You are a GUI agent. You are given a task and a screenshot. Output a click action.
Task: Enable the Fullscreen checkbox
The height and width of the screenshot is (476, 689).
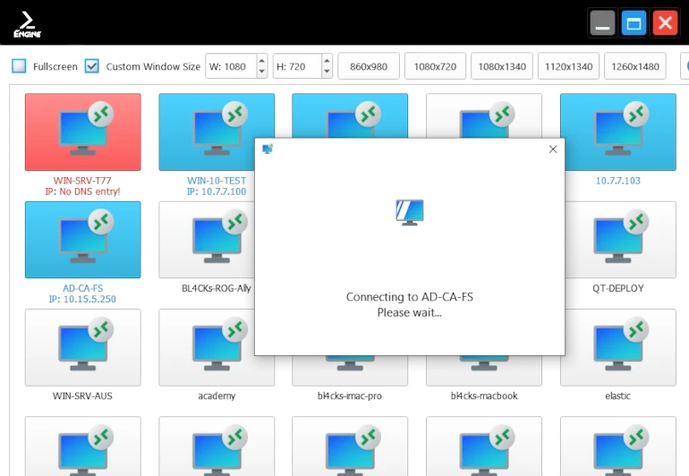pyautogui.click(x=19, y=66)
